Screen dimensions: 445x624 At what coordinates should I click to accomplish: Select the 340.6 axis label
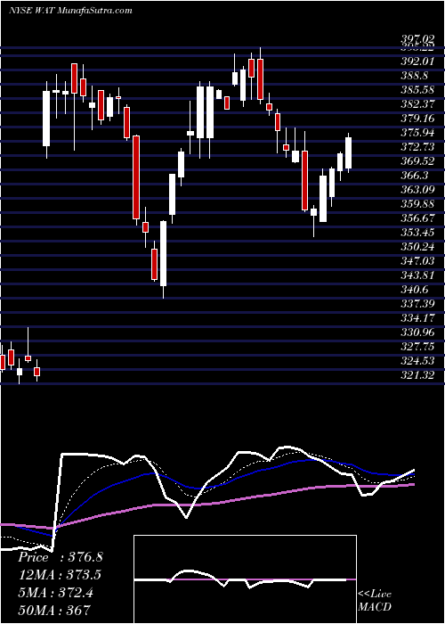coord(413,290)
